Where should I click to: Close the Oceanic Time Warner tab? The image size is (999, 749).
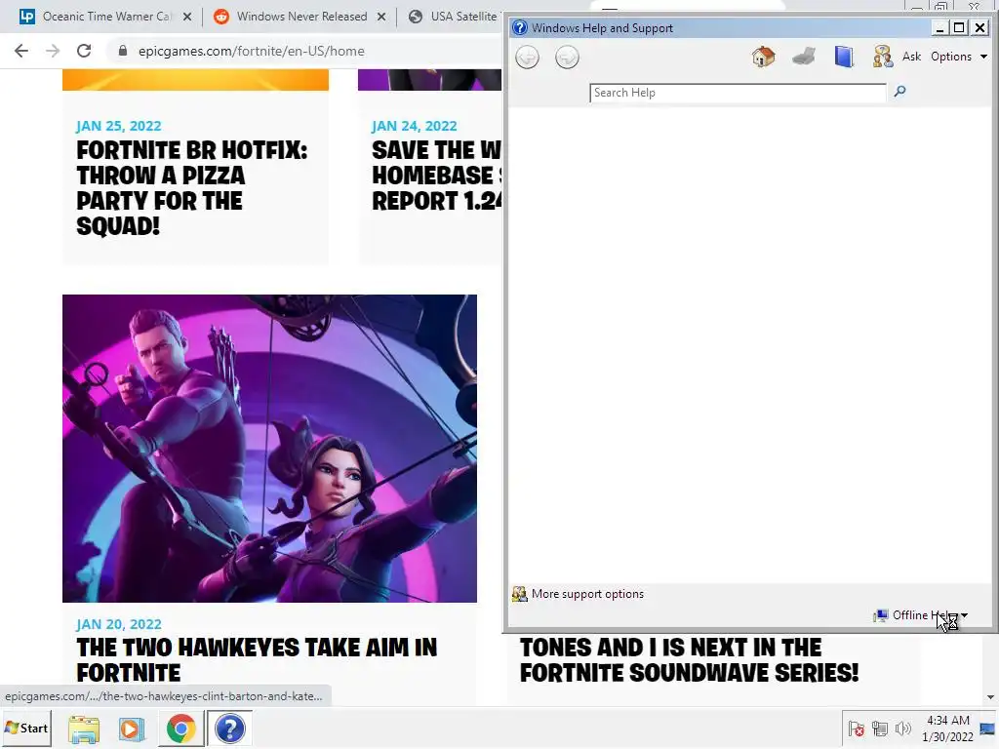[187, 17]
